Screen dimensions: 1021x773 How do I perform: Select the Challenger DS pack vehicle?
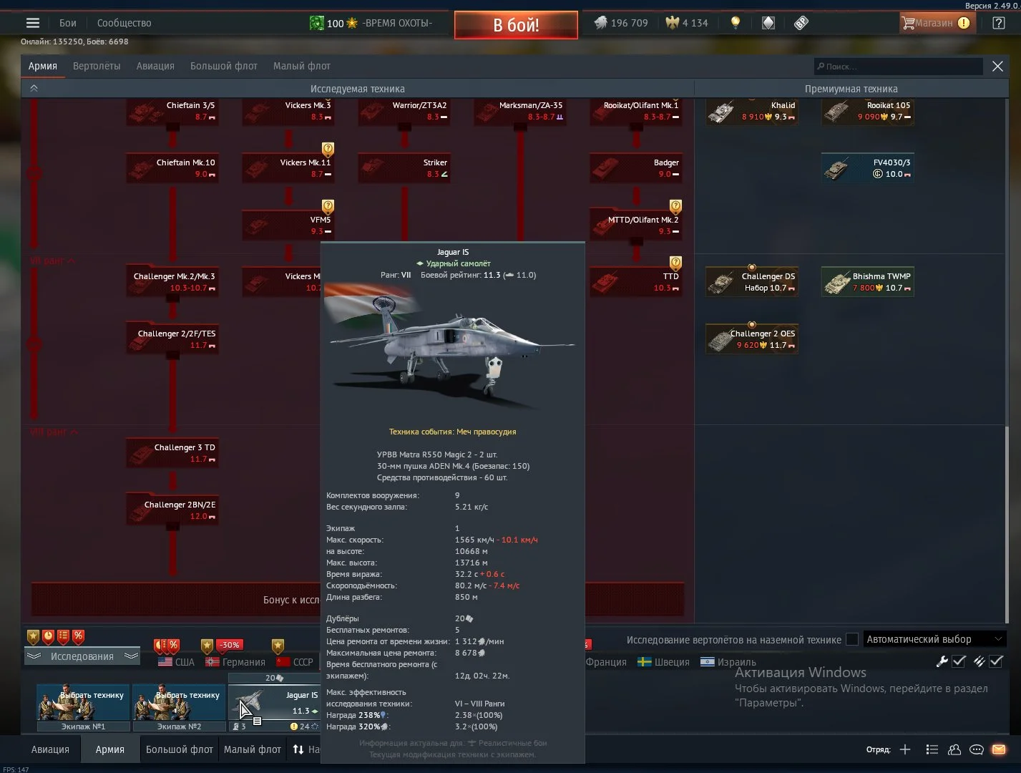tap(752, 282)
